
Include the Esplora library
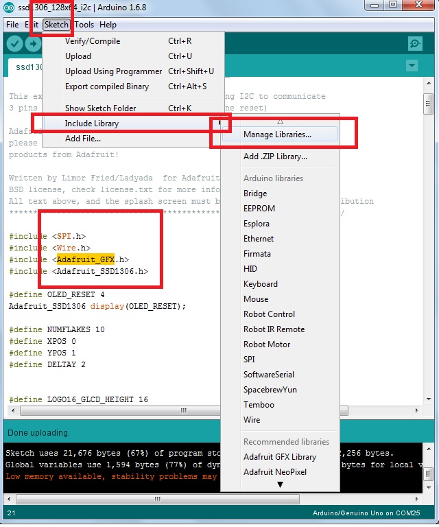(280, 224)
